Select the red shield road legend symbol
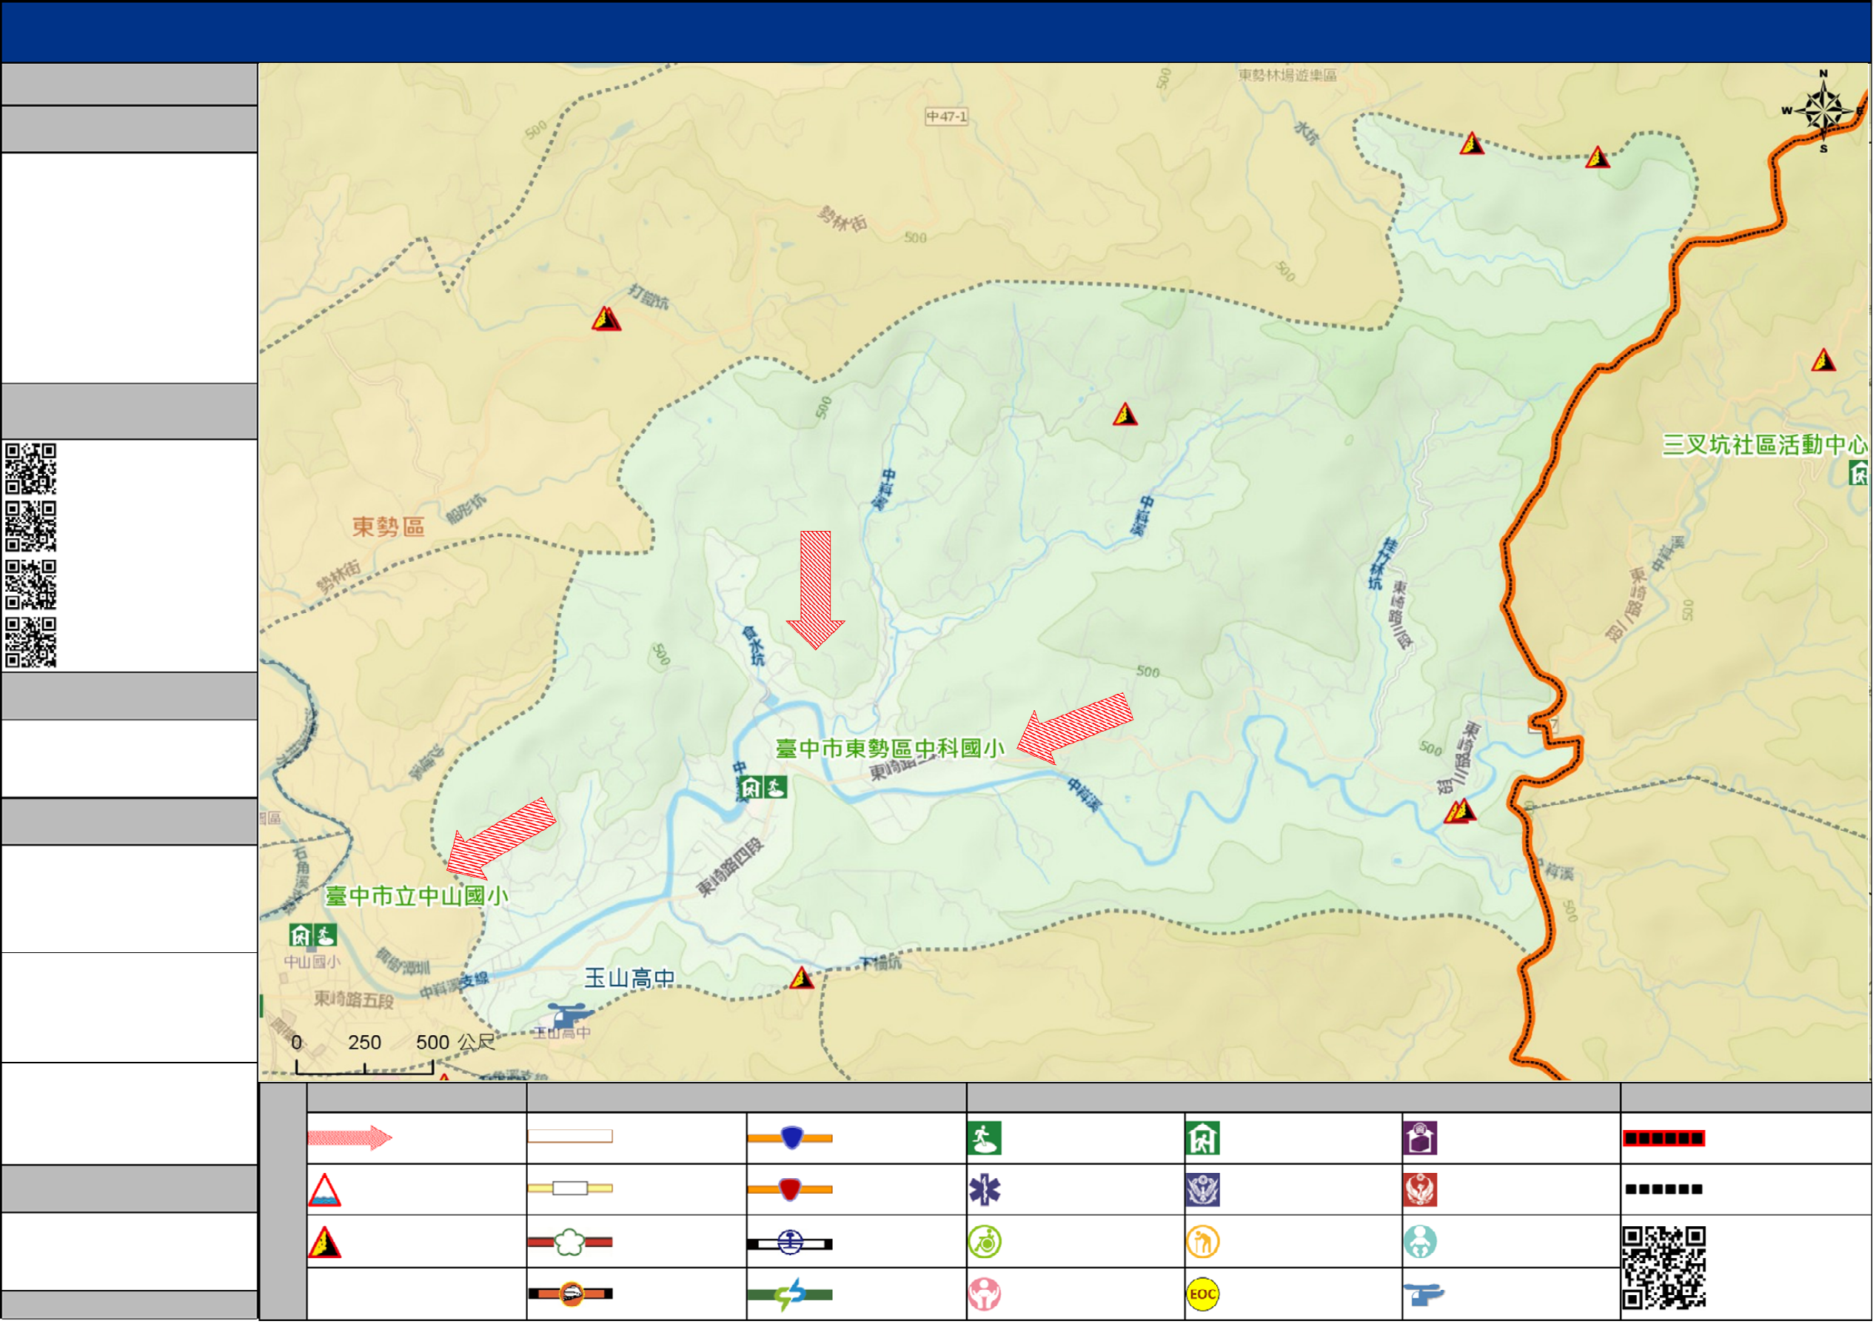This screenshot has width=1876, height=1324. 790,1190
